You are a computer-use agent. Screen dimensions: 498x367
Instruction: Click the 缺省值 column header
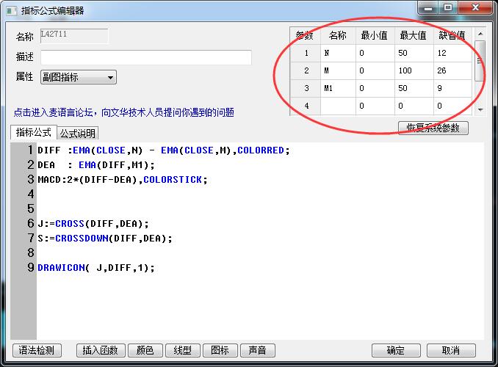[452, 35]
